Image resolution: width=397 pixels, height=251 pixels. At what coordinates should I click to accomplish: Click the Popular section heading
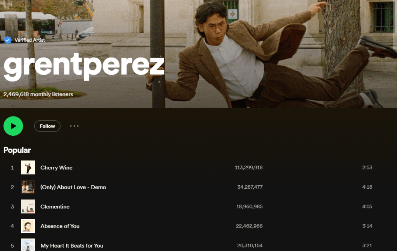17,150
